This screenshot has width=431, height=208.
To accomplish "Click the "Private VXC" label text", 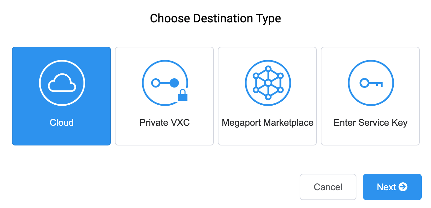I will pyautogui.click(x=165, y=123).
